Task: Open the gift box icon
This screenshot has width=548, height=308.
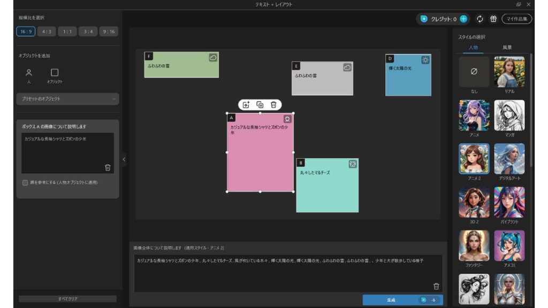Action: pos(493,19)
